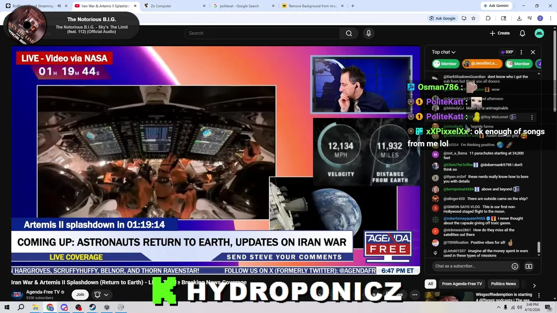
Task: Close the Zo Computer tab
Action: (204, 6)
